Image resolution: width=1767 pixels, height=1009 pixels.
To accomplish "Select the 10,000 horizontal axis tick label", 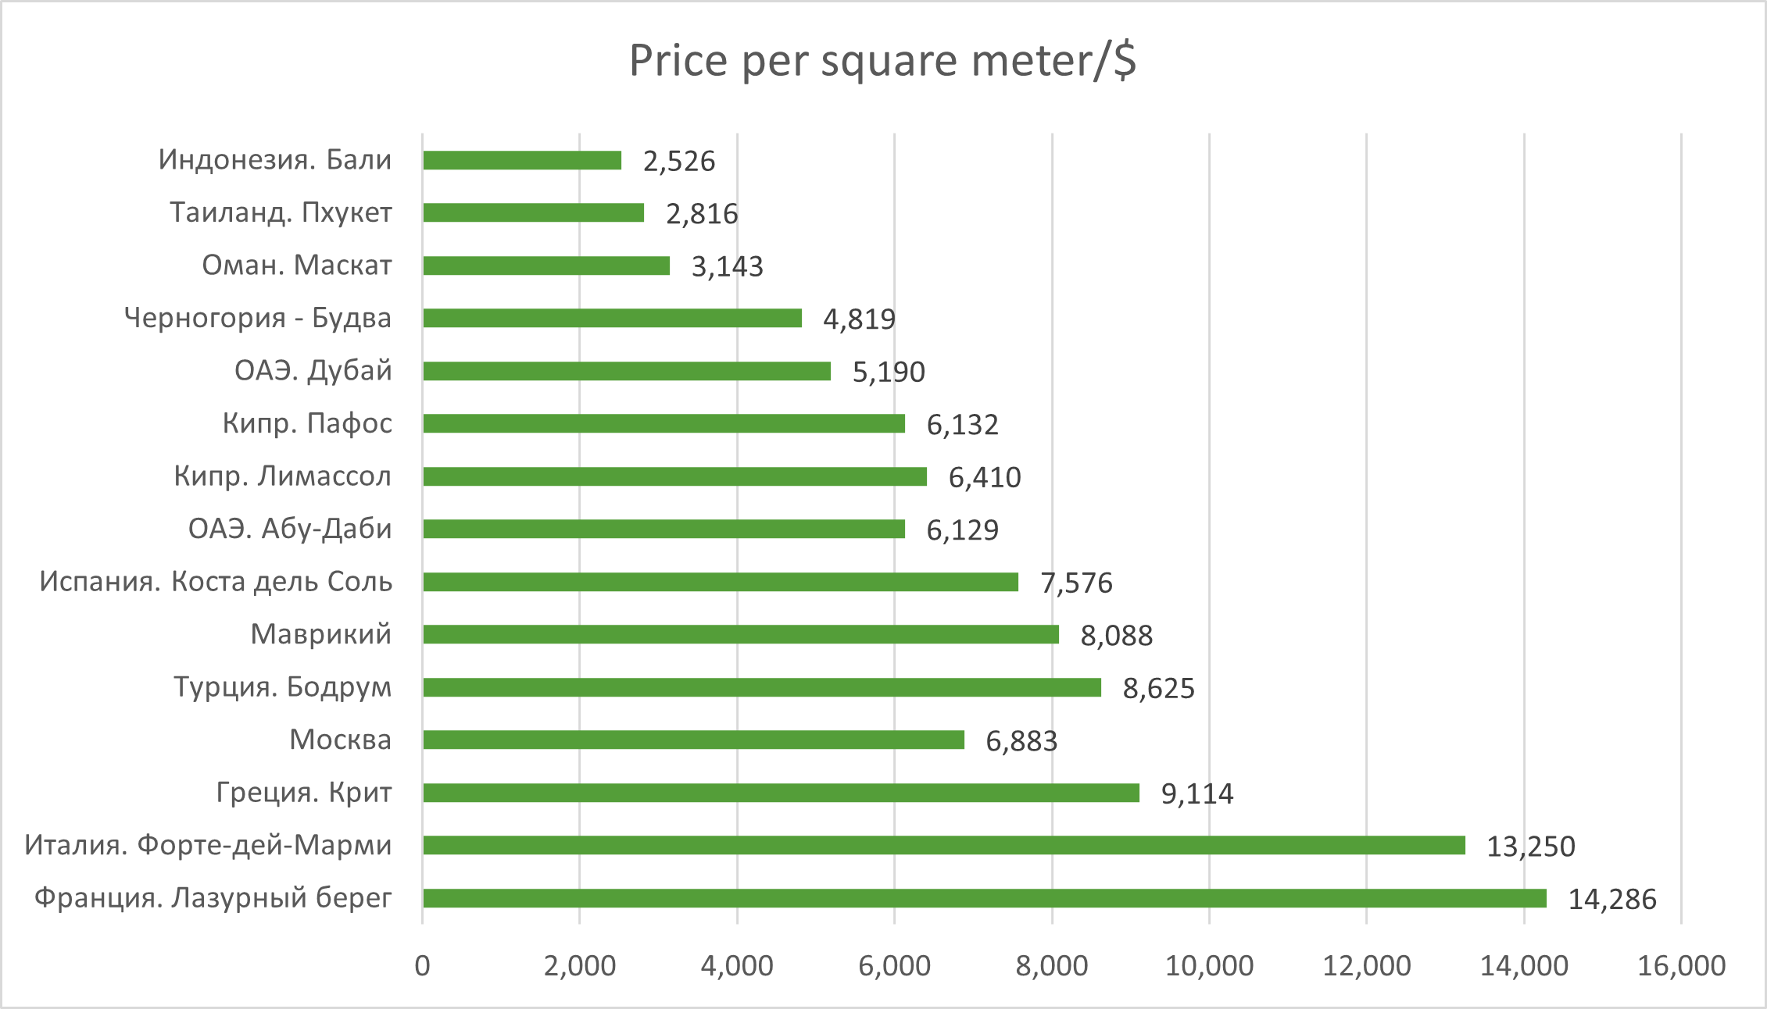I will 1209,966.
